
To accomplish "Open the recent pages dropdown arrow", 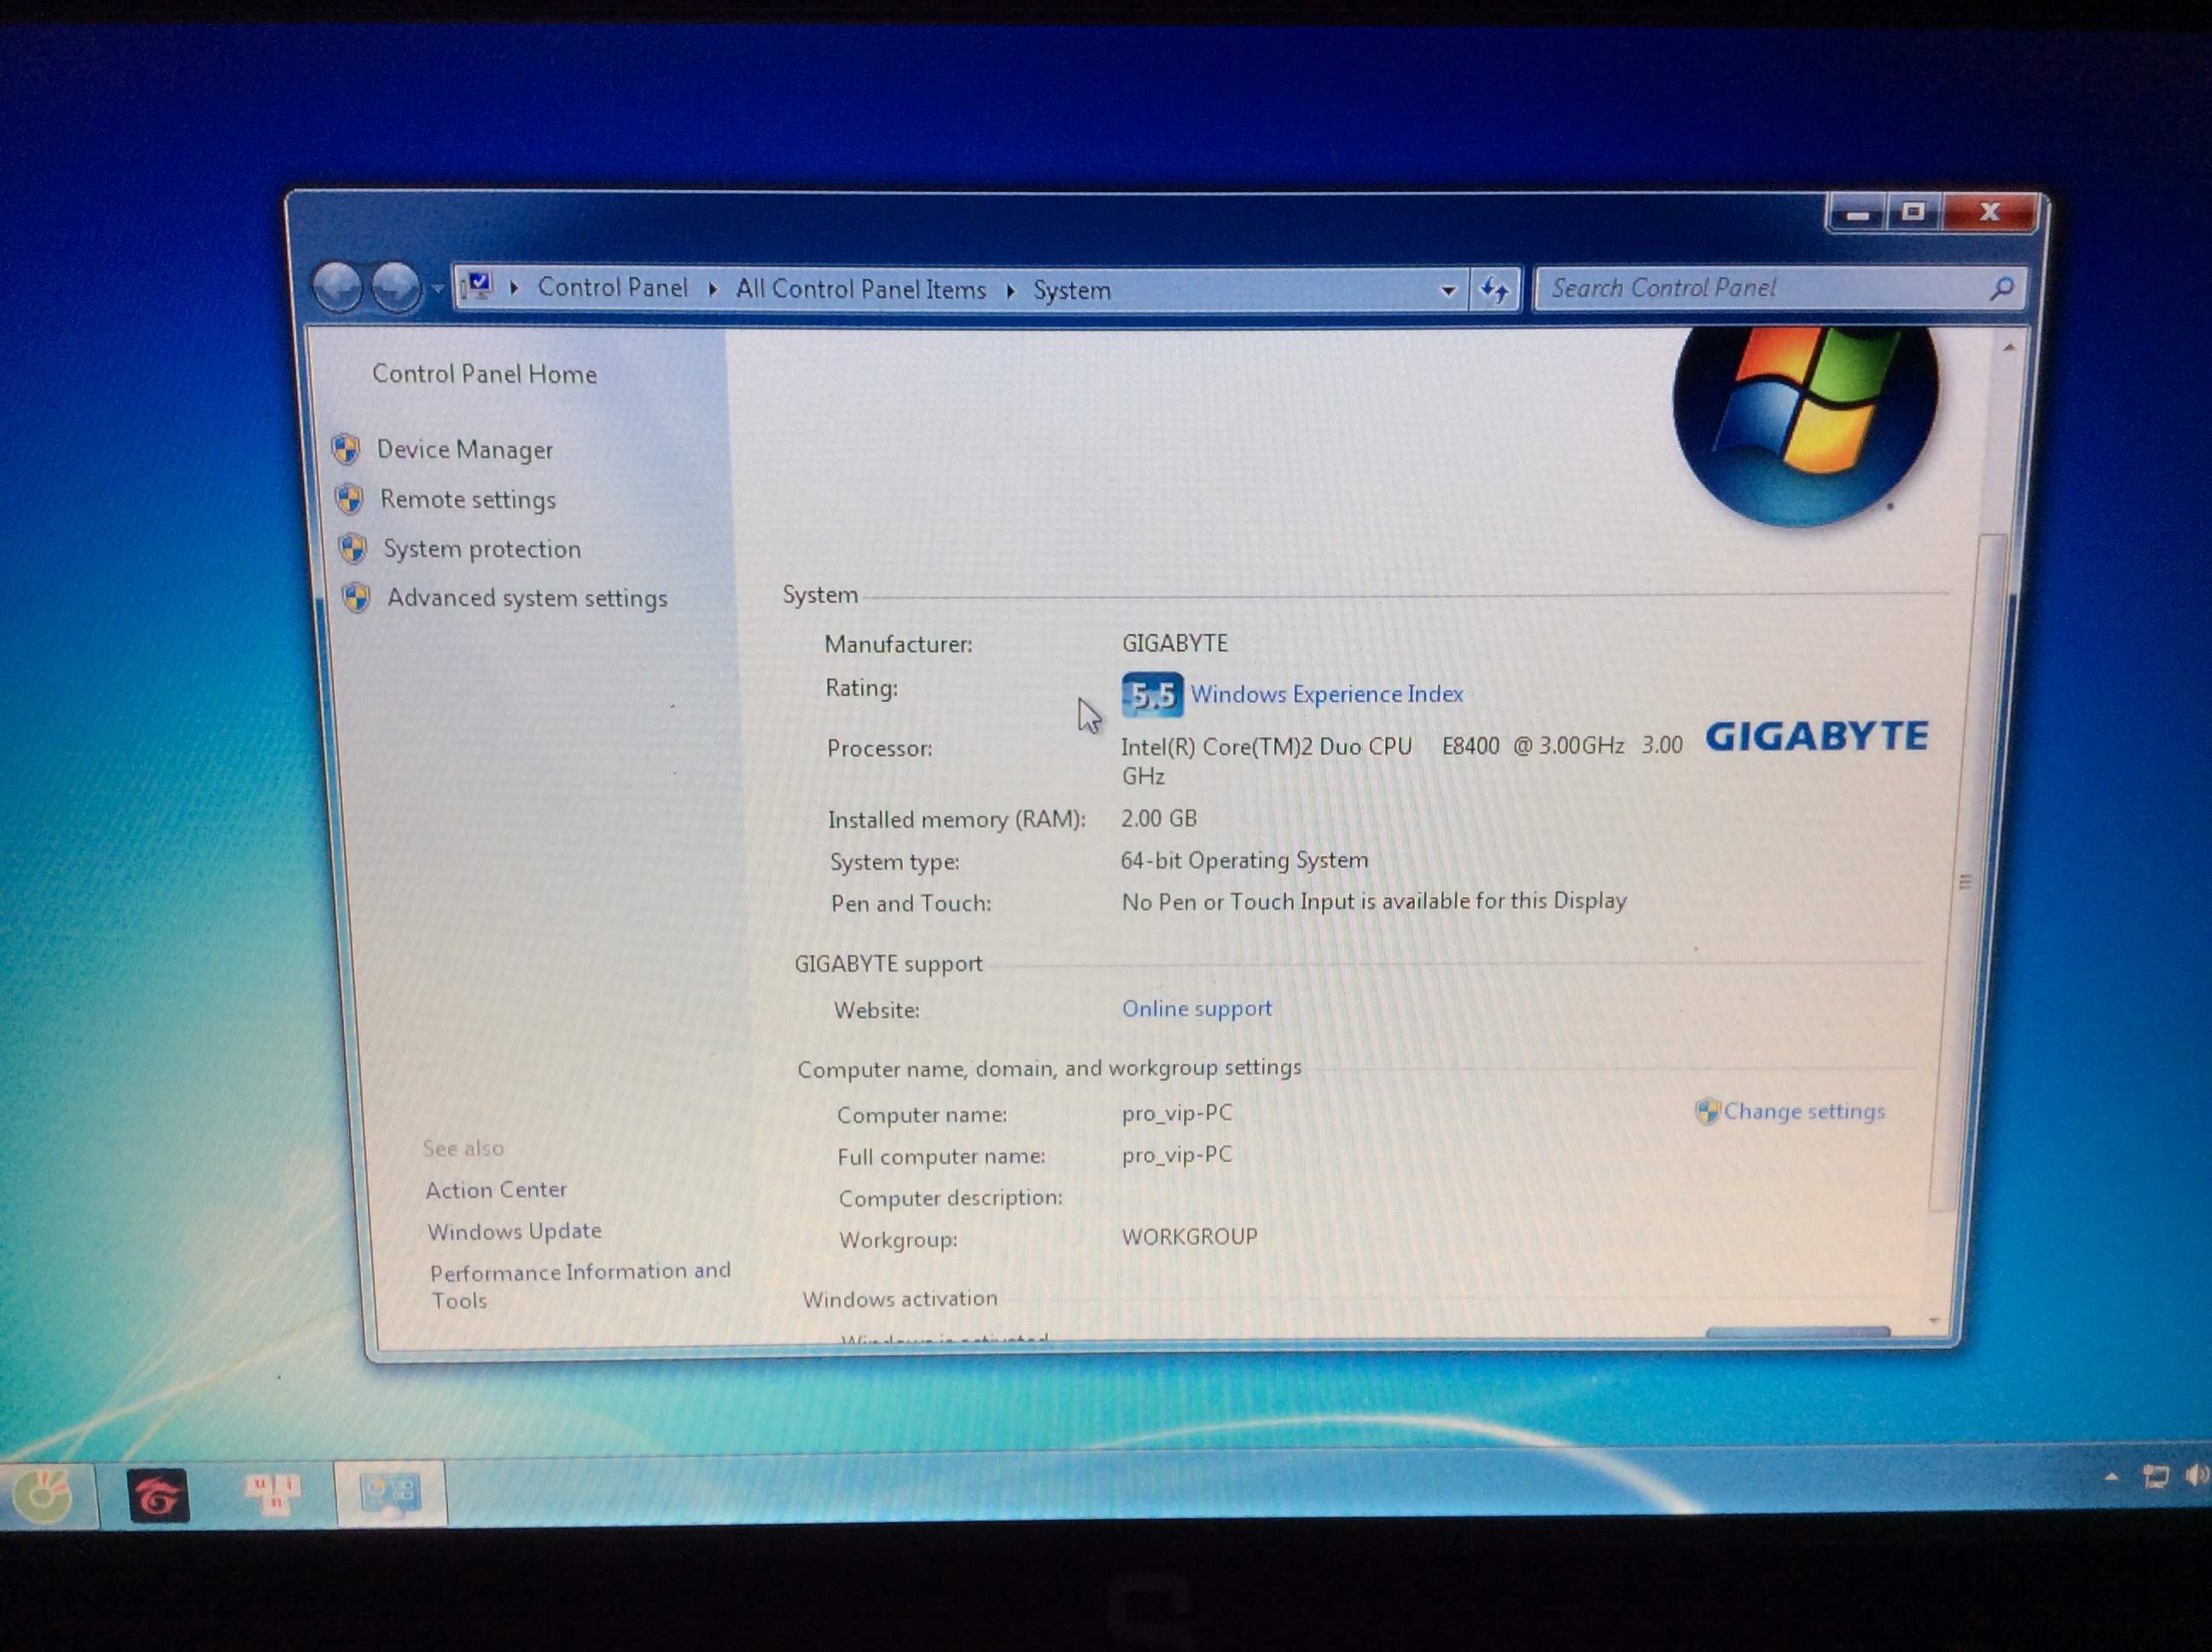I will click(x=437, y=289).
